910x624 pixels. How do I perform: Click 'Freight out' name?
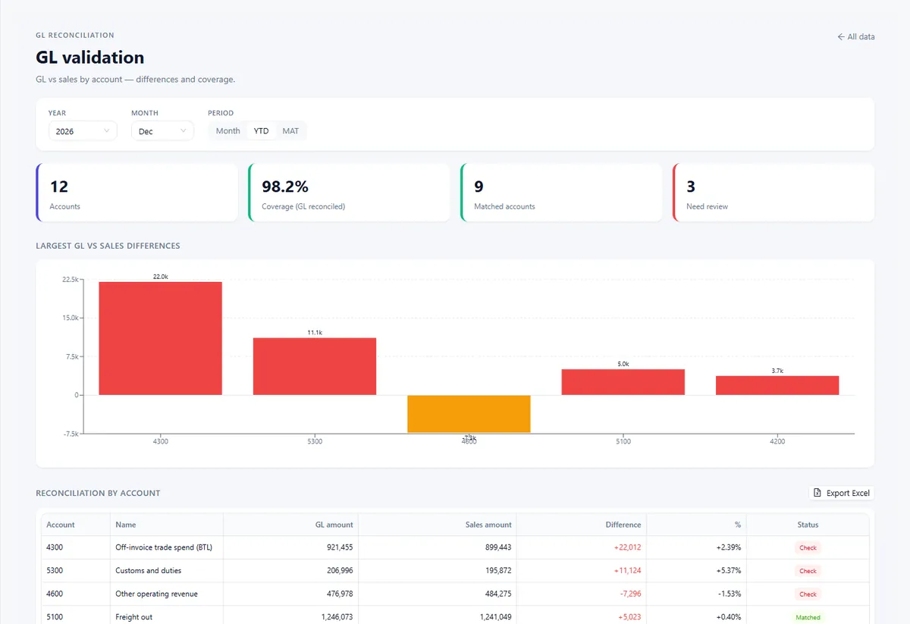134,617
